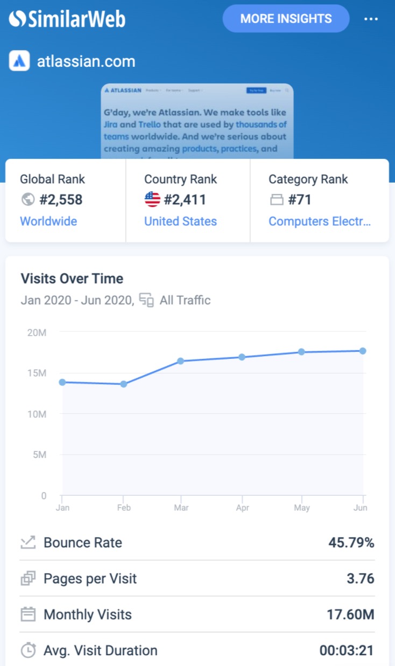Click the Global Rank label
Screen dimensions: 395x666
52,179
